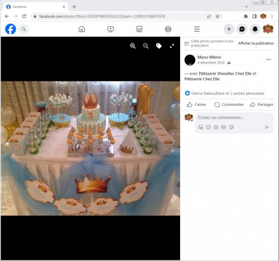The width and height of the screenshot is (279, 261).
Task: Click the J'aime button
Action: pyautogui.click(x=196, y=104)
